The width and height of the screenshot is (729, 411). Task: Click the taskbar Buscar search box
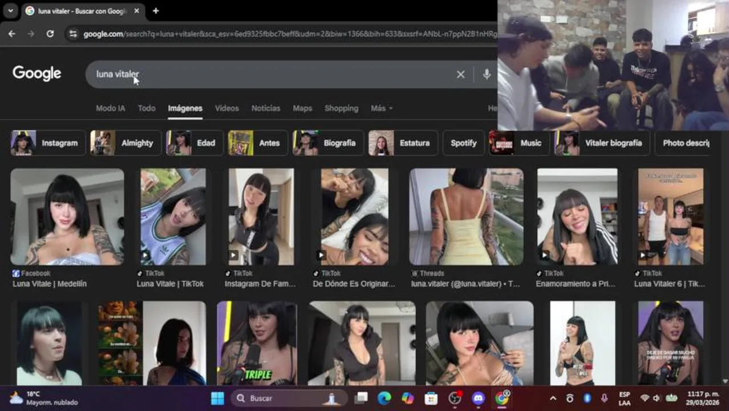point(289,398)
